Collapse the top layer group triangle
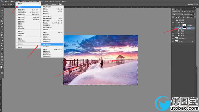Screen dimensions: 199x112 point(175,20)
